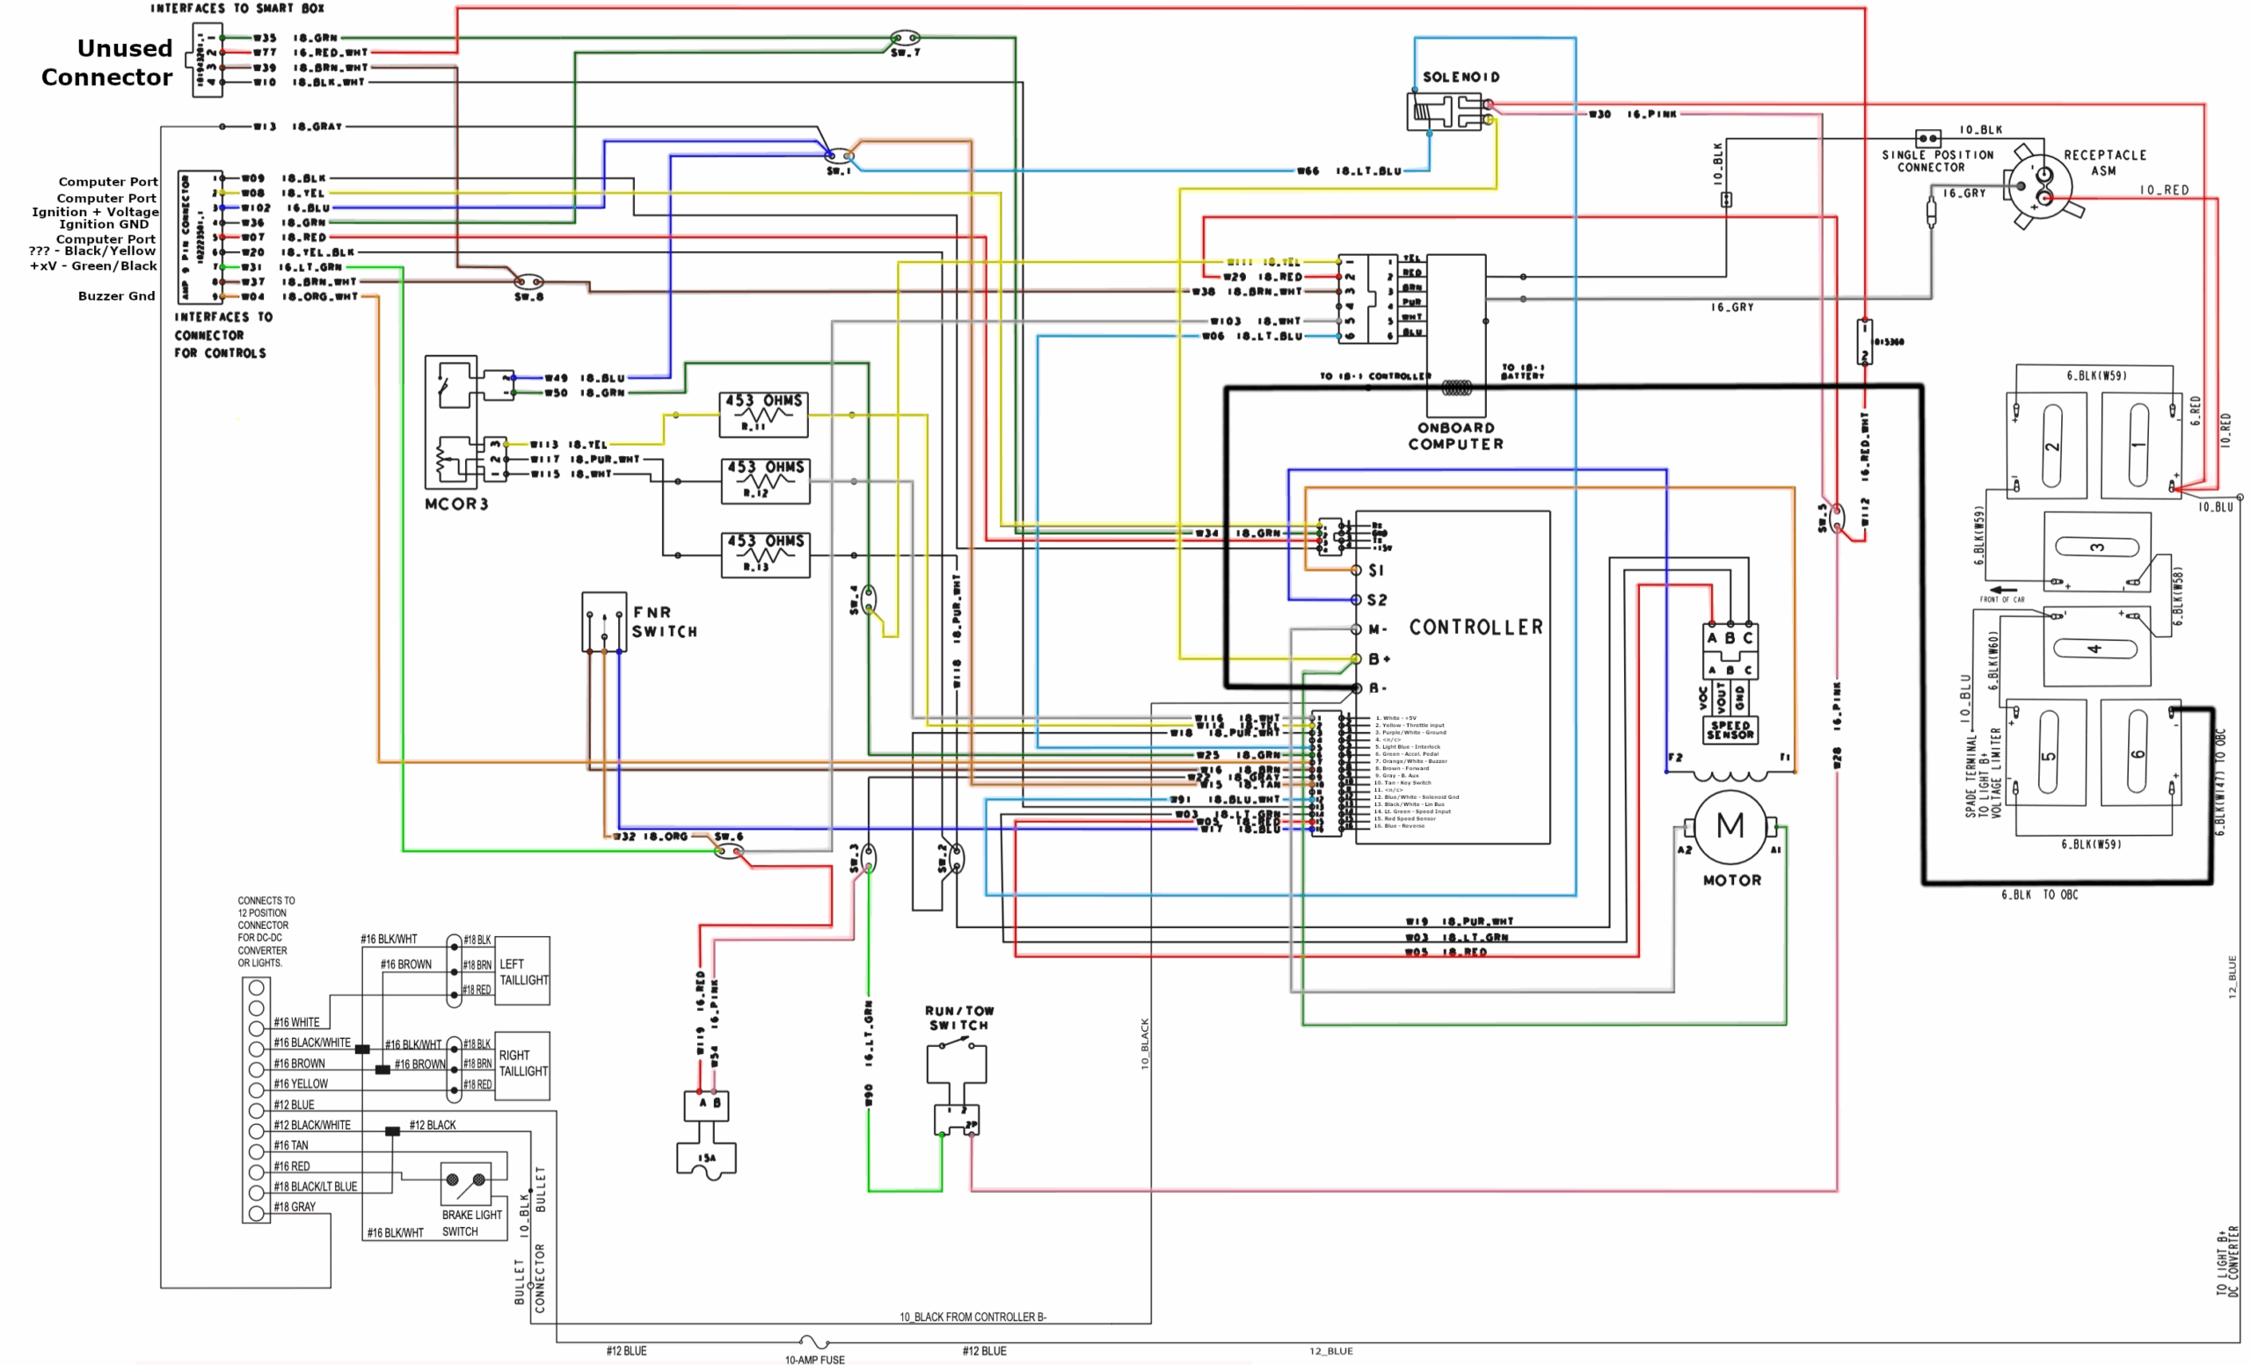Click the CONTROLLER text label

coord(1475,628)
